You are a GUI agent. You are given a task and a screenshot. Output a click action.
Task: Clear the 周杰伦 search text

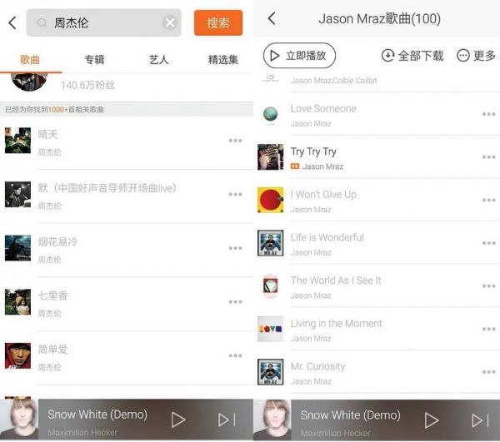170,22
